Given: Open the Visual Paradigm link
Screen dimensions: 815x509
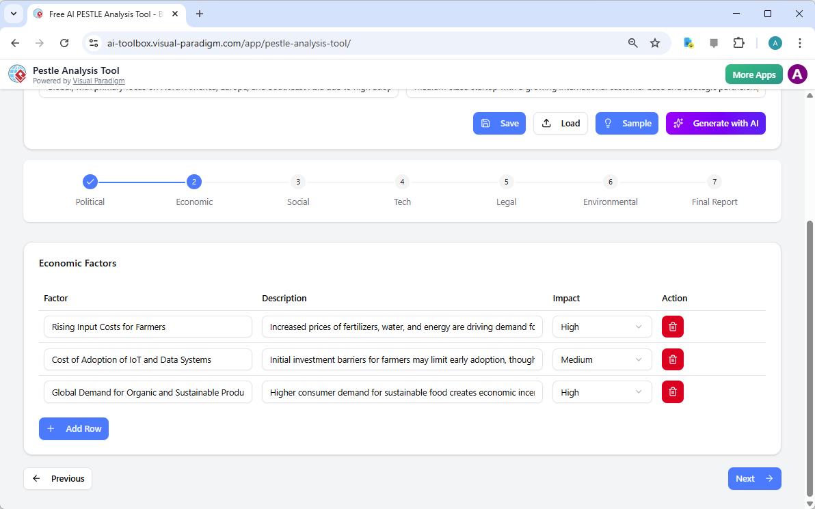Looking at the screenshot, I should click(98, 81).
